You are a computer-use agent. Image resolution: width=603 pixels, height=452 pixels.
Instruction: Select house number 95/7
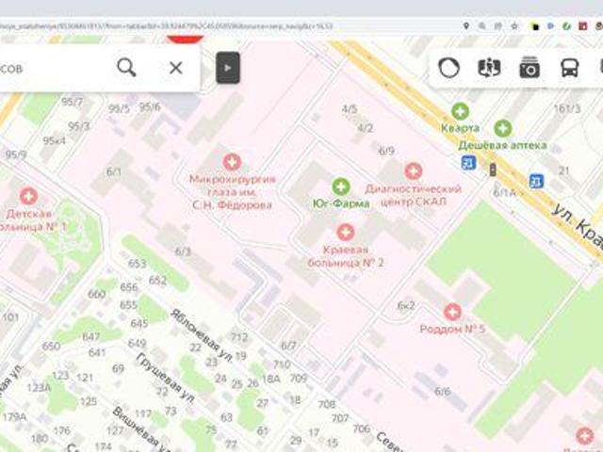pyautogui.click(x=73, y=102)
